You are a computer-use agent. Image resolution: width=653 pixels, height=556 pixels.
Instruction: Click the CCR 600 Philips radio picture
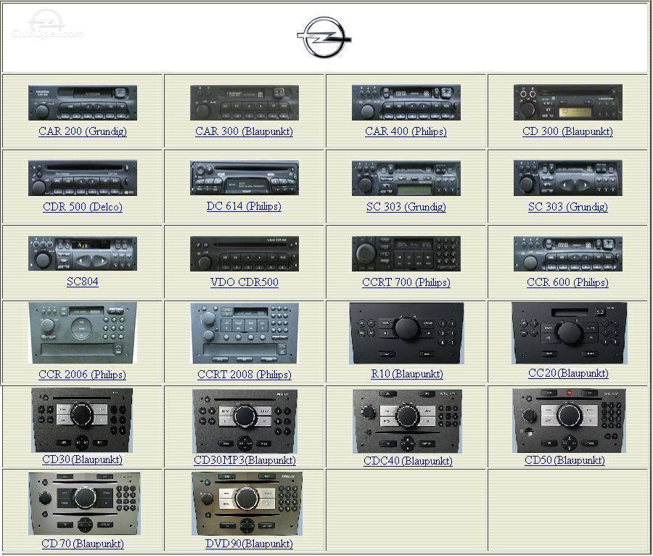(568, 253)
